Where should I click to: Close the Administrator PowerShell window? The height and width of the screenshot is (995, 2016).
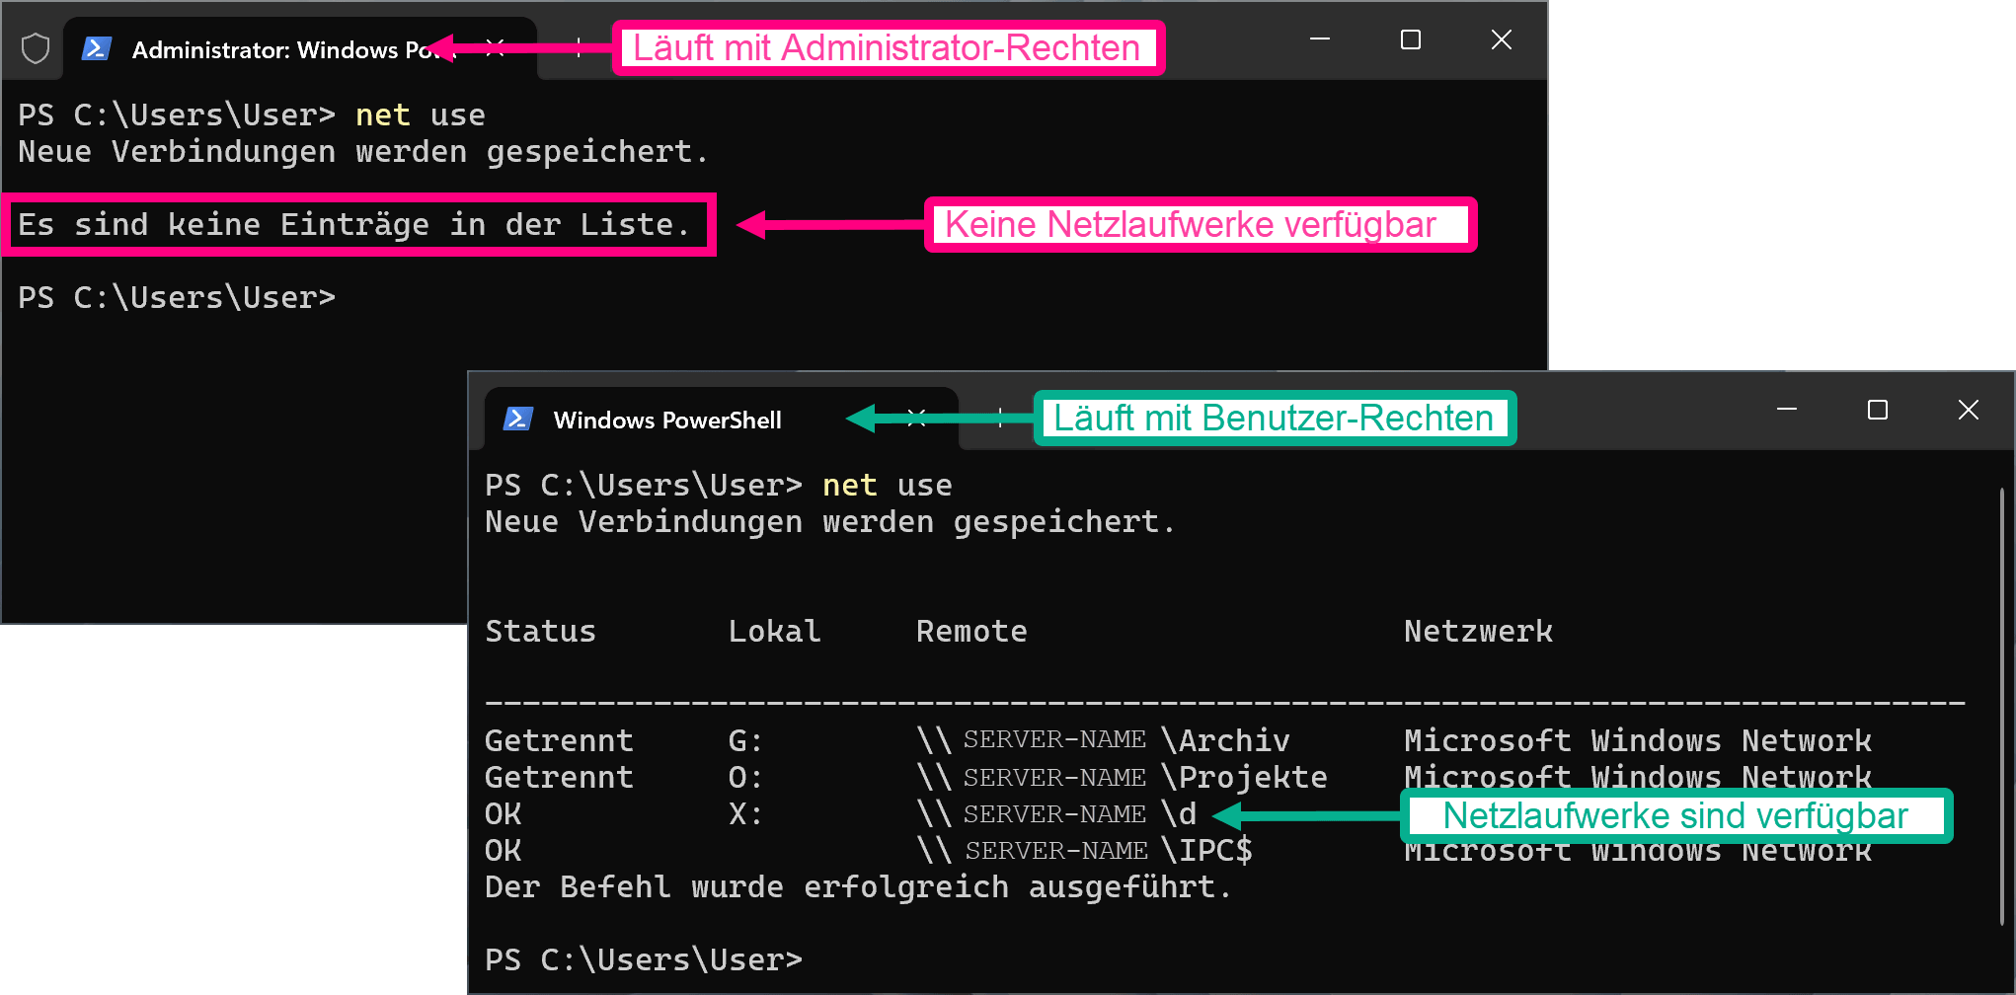[1501, 39]
